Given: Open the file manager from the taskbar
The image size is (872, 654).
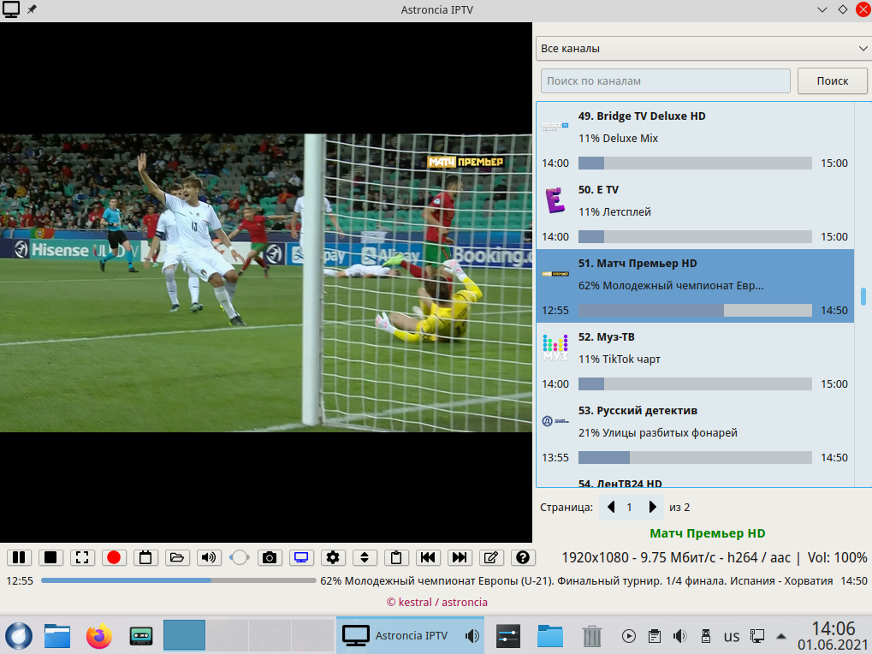Looking at the screenshot, I should point(57,636).
